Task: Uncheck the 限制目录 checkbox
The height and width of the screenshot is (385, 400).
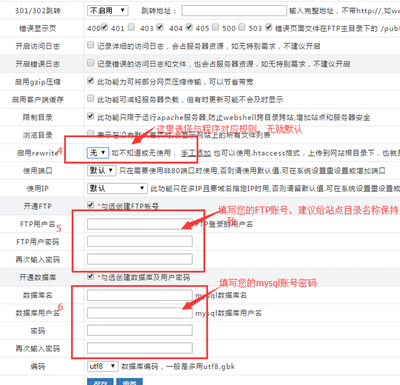Action: 91,118
